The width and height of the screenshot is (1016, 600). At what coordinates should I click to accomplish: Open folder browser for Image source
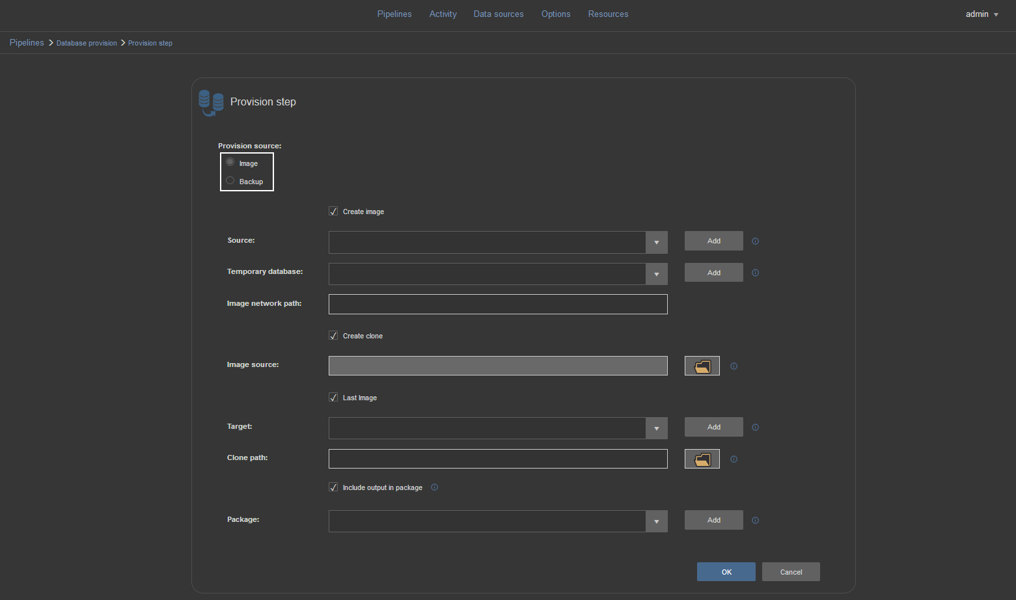(x=702, y=366)
